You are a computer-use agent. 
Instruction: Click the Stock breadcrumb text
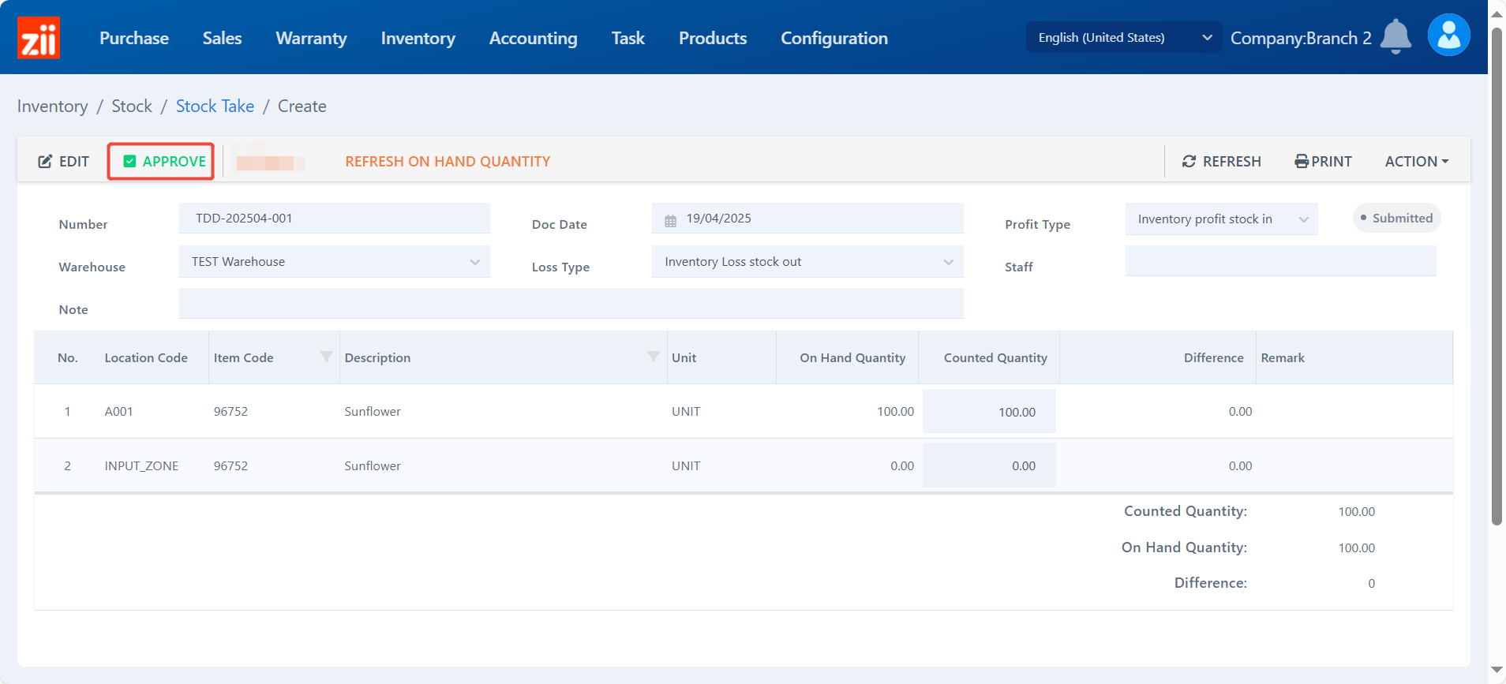pyautogui.click(x=132, y=106)
